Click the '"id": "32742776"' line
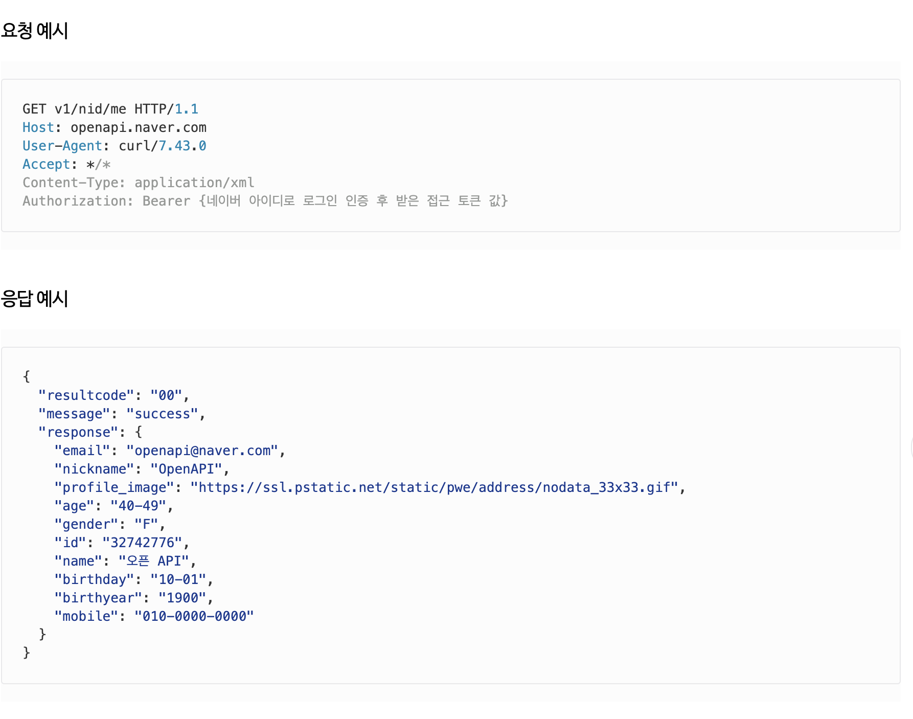 (x=122, y=543)
